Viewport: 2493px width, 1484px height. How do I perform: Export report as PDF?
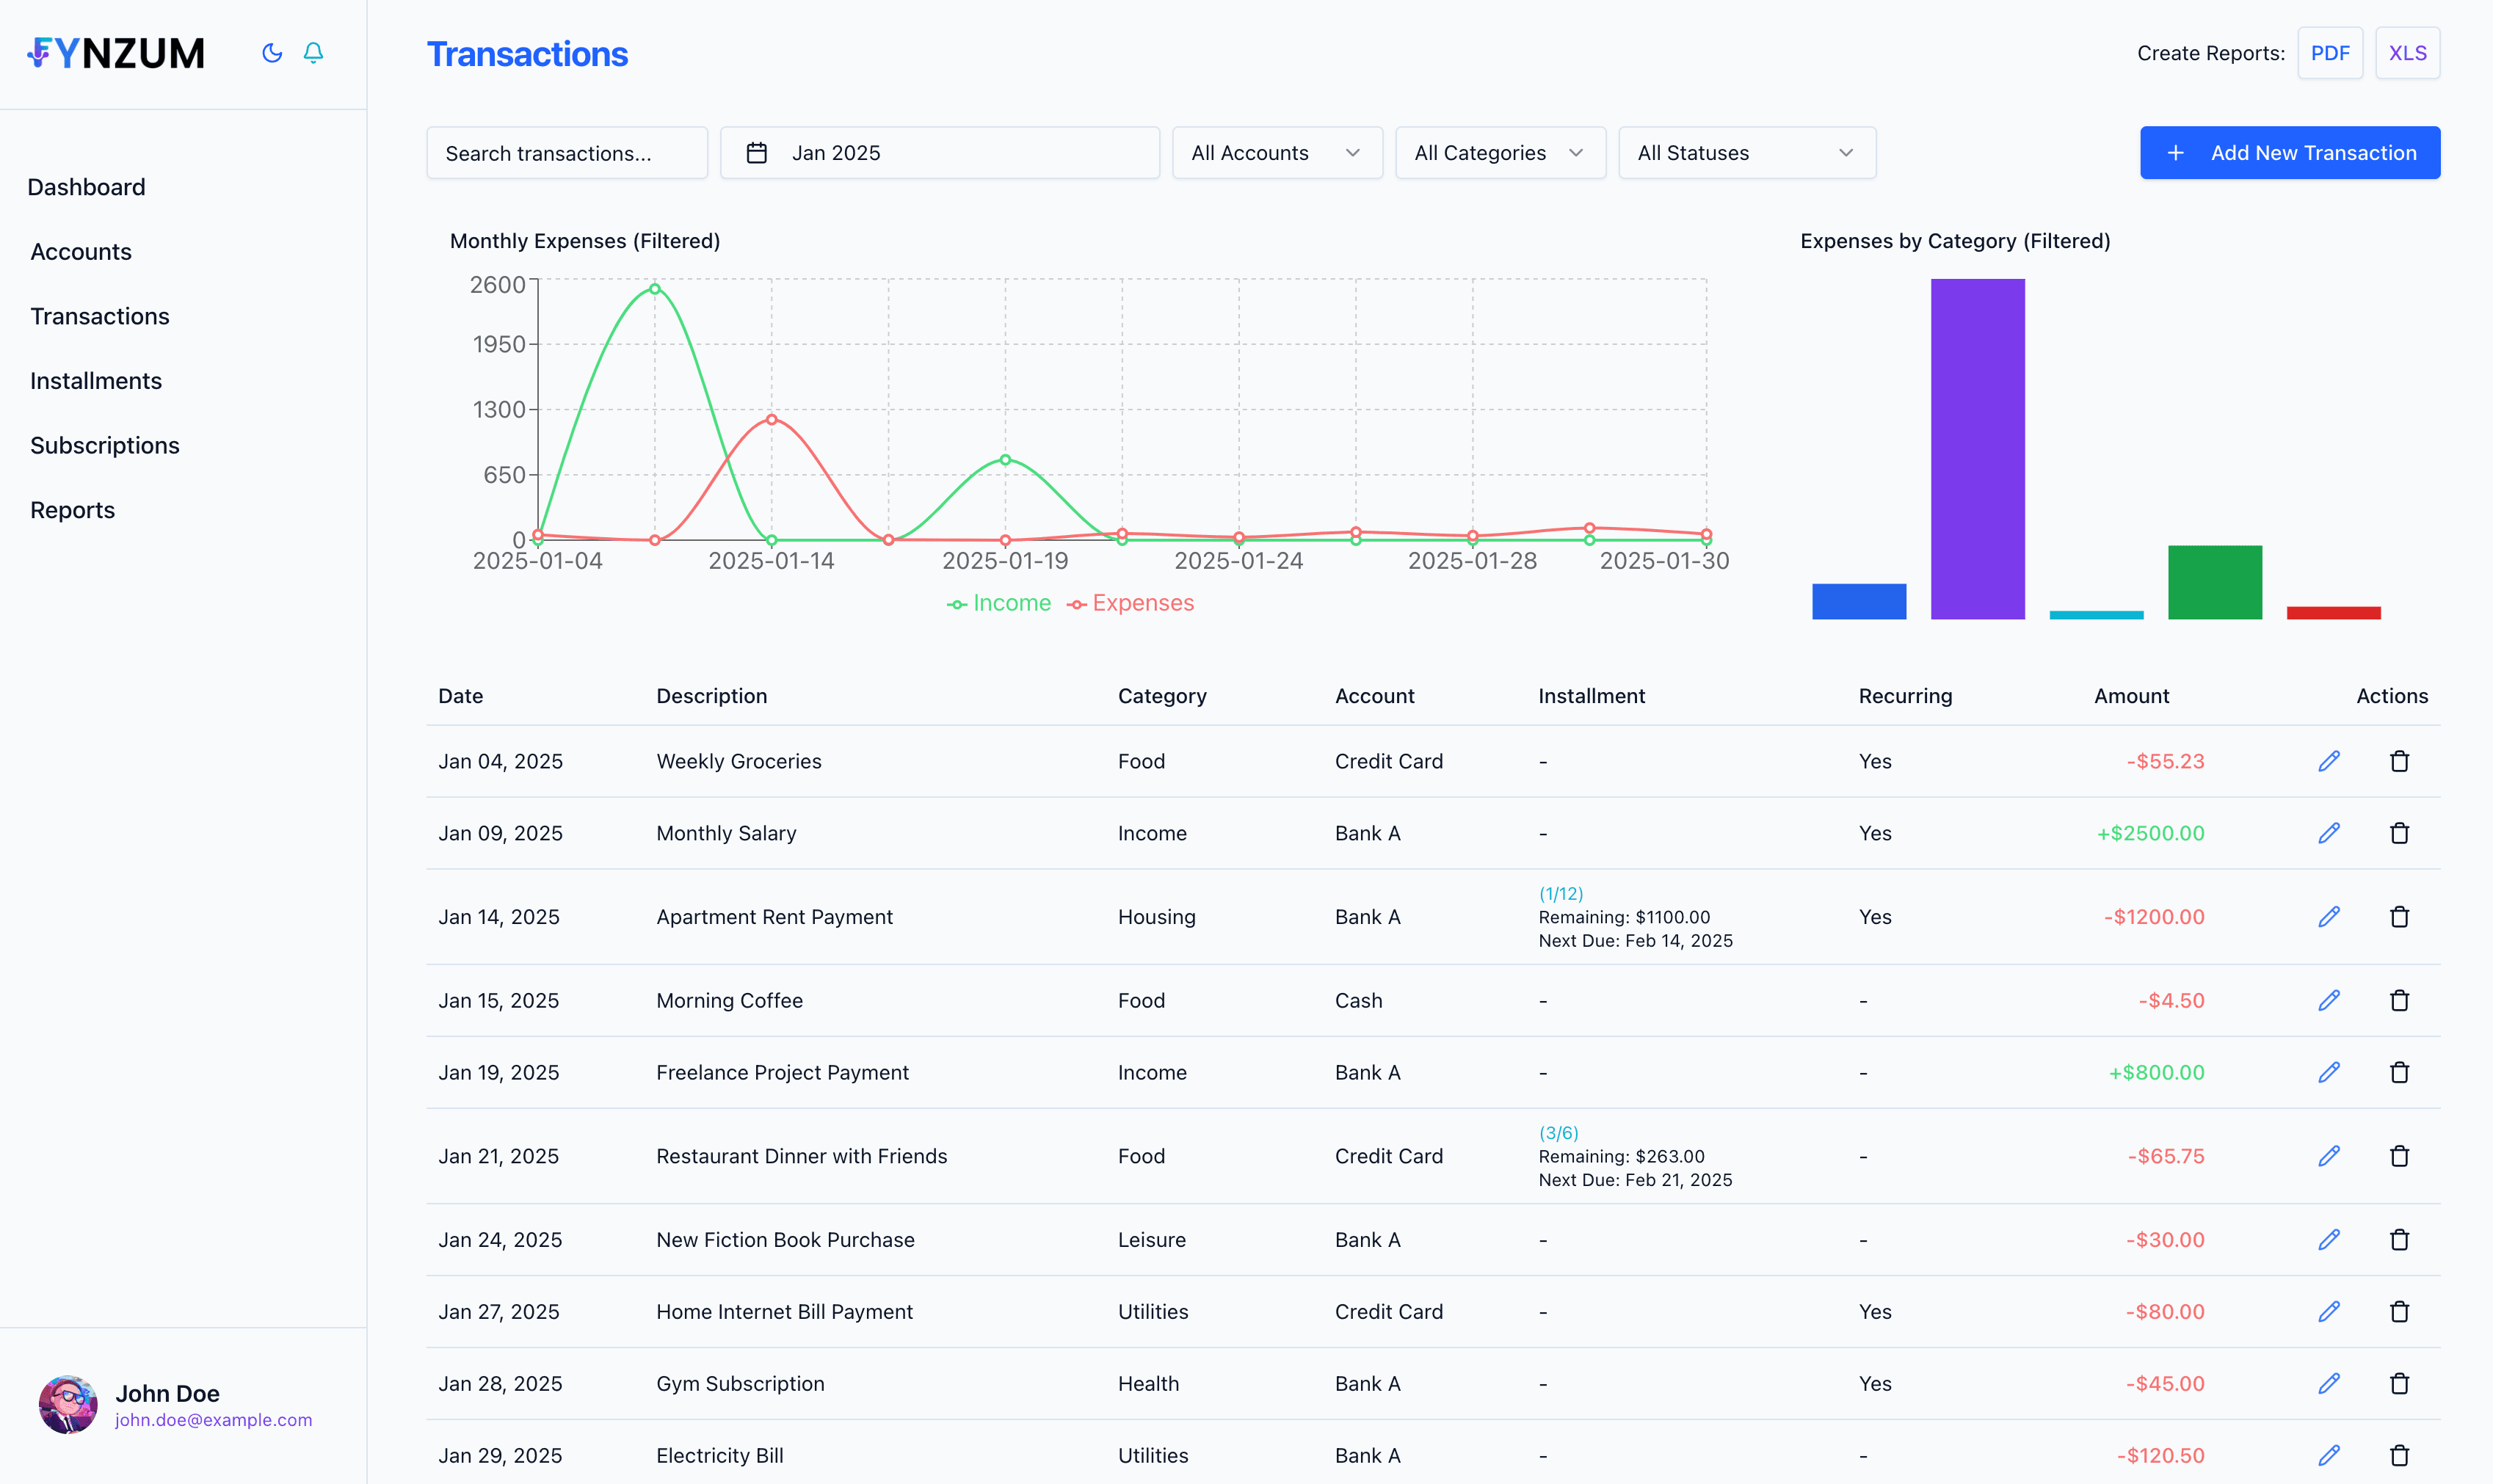coord(2330,52)
